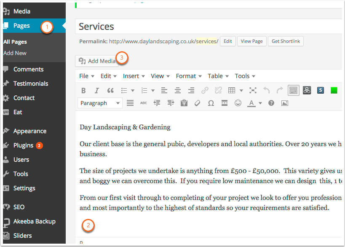Expand the table insert dropdown arrow
345x247 pixels.
click(241, 90)
